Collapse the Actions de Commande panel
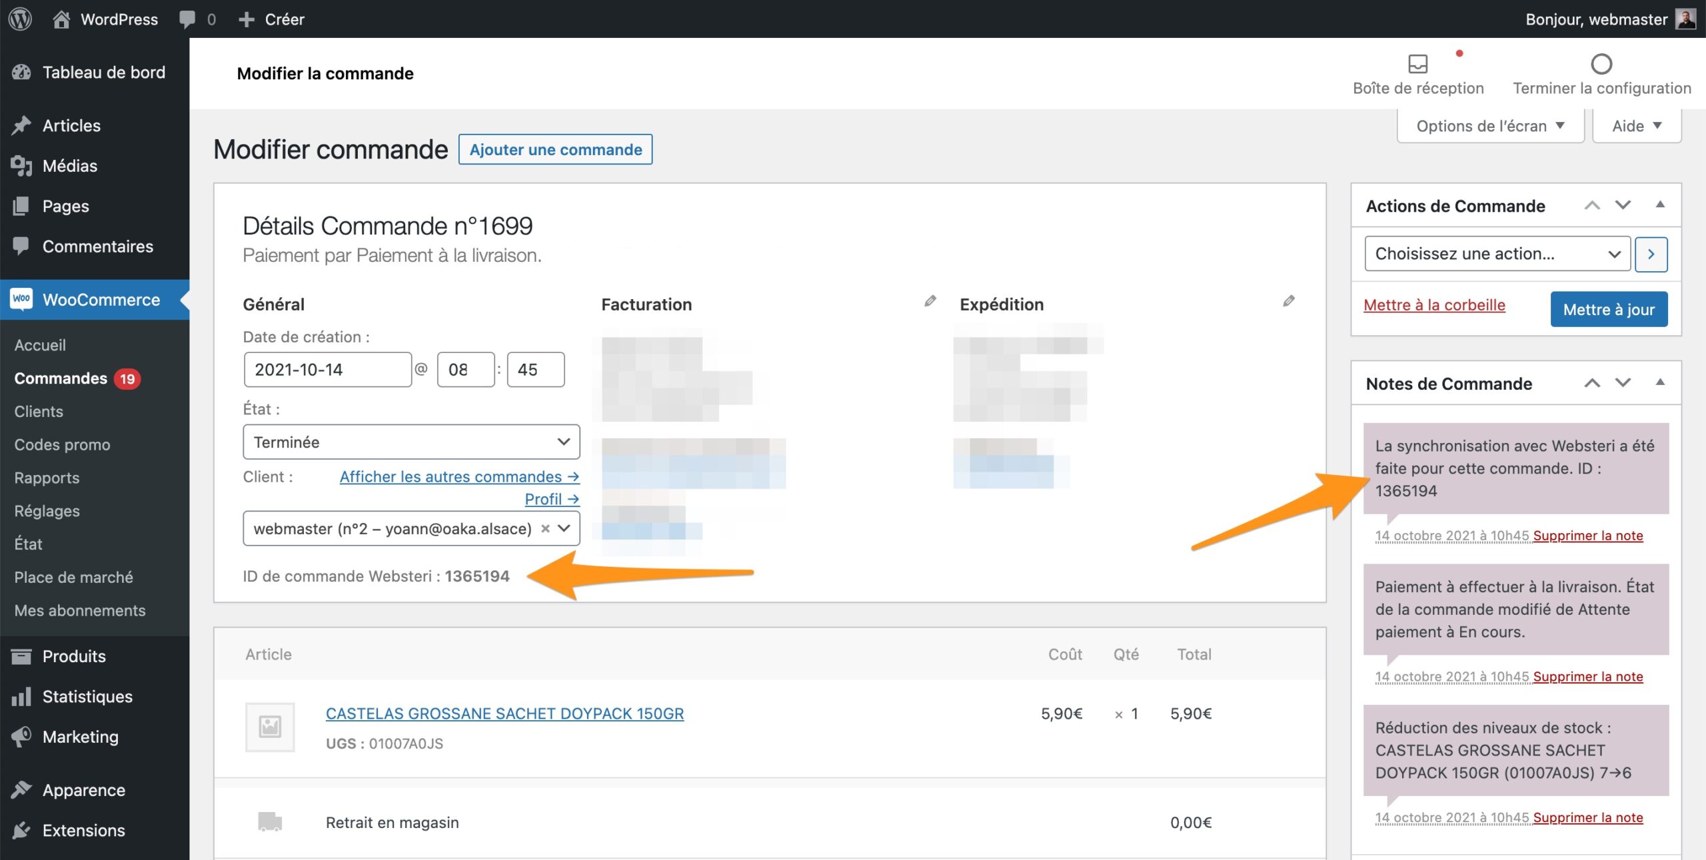1706x860 pixels. tap(1660, 205)
